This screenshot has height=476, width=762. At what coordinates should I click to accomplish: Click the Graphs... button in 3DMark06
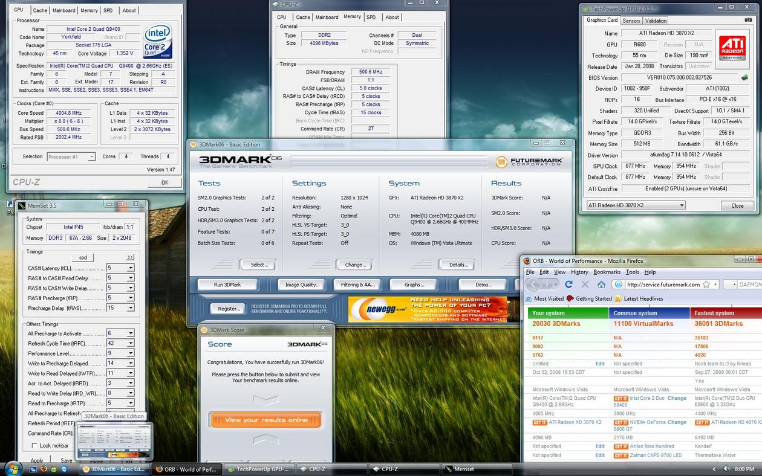click(414, 285)
